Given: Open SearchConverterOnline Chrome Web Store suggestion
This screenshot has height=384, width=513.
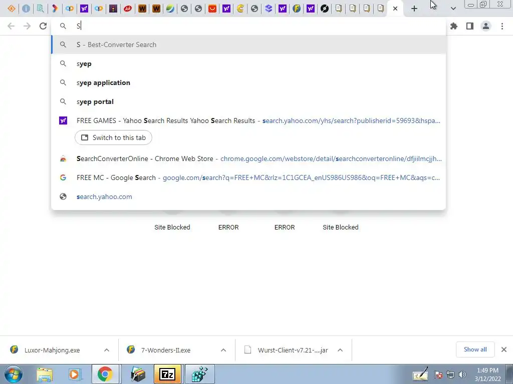Looking at the screenshot, I should pyautogui.click(x=248, y=158).
